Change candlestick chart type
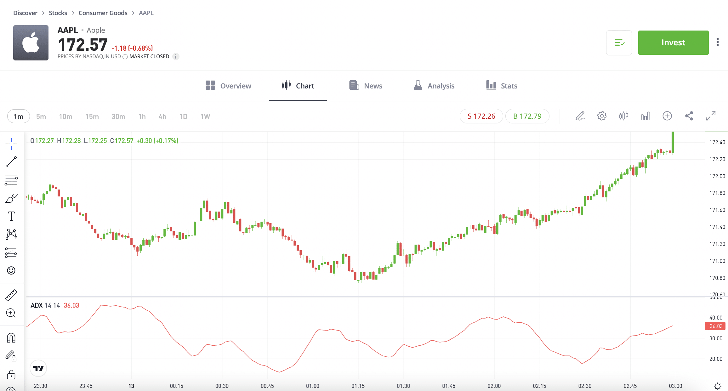Image resolution: width=728 pixels, height=391 pixels. 623,116
